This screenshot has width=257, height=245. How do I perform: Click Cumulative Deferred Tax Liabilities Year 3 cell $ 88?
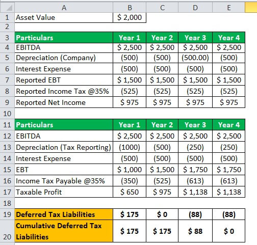(195, 231)
